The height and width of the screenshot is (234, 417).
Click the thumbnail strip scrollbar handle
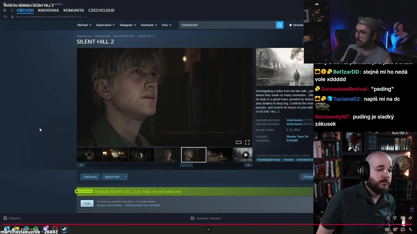point(186,165)
